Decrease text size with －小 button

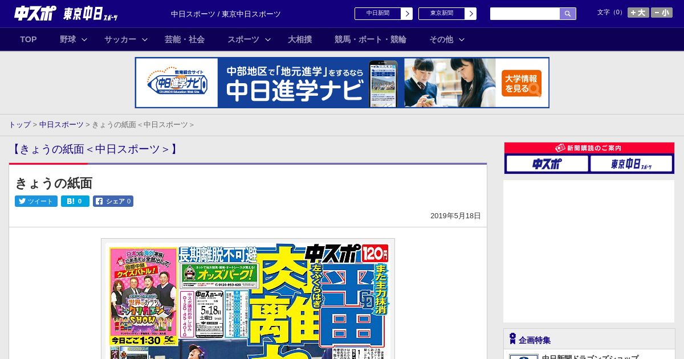662,13
